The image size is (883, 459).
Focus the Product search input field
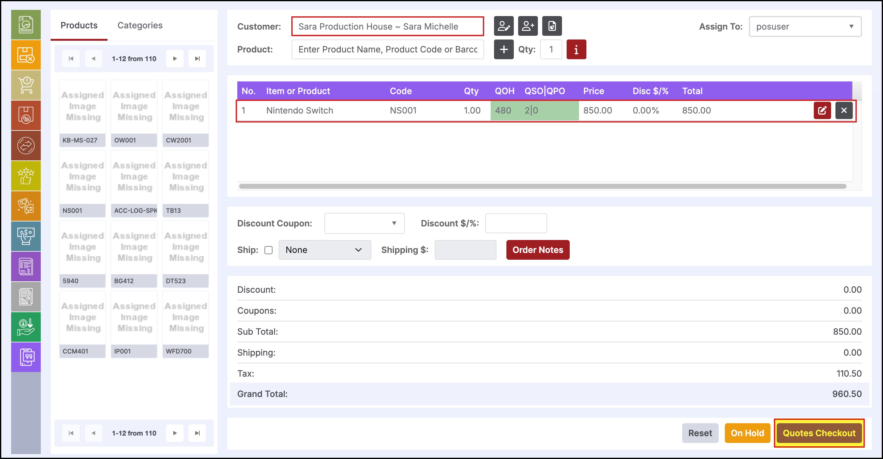point(387,49)
